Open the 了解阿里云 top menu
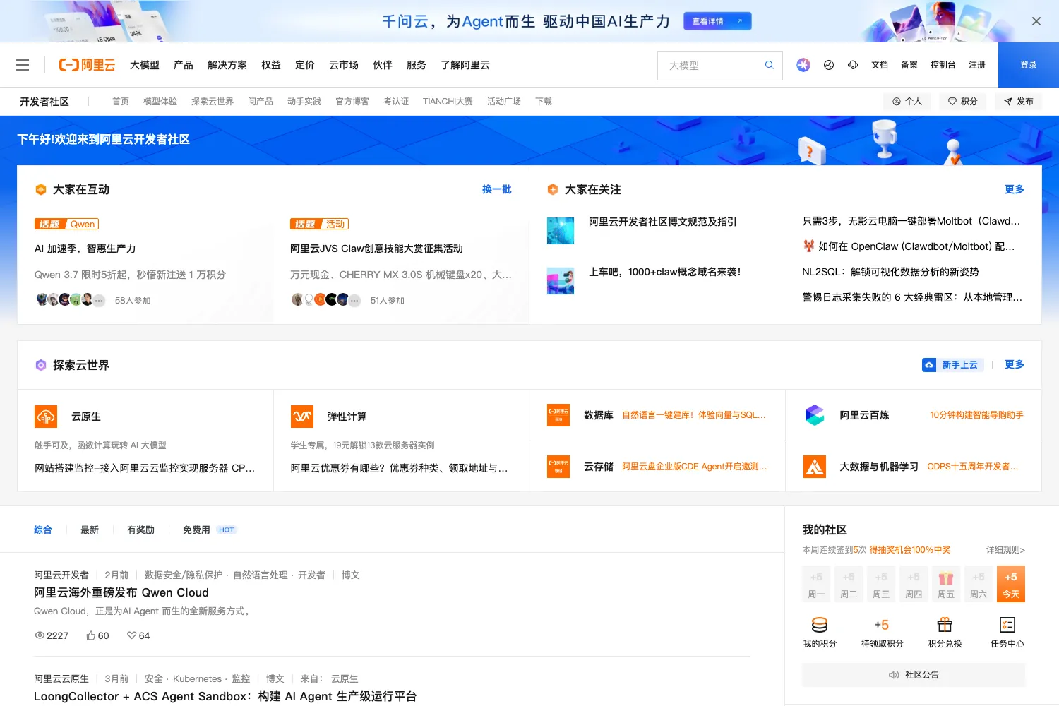The height and width of the screenshot is (706, 1059). [x=465, y=65]
